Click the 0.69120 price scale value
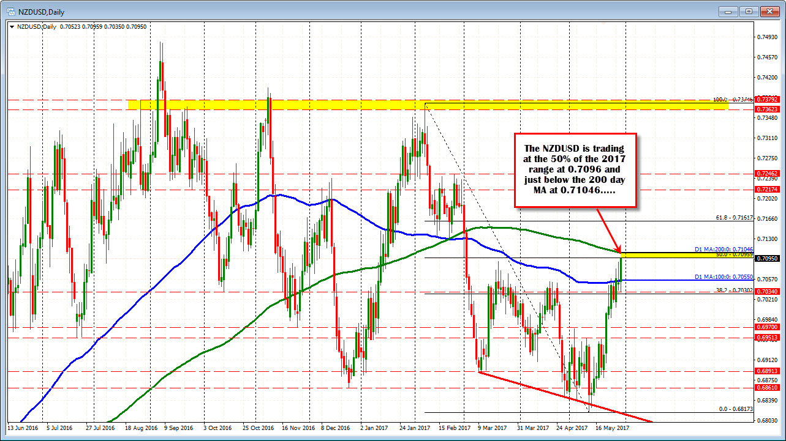Screen dimensions: 786x441 [768, 360]
